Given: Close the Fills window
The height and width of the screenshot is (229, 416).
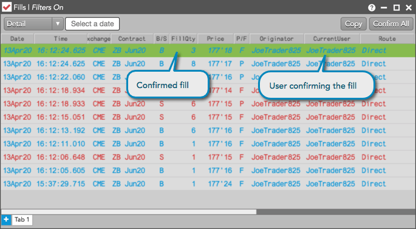Looking at the screenshot, I should [x=409, y=8].
